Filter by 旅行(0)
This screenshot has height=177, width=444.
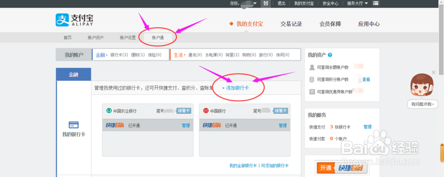(266, 55)
